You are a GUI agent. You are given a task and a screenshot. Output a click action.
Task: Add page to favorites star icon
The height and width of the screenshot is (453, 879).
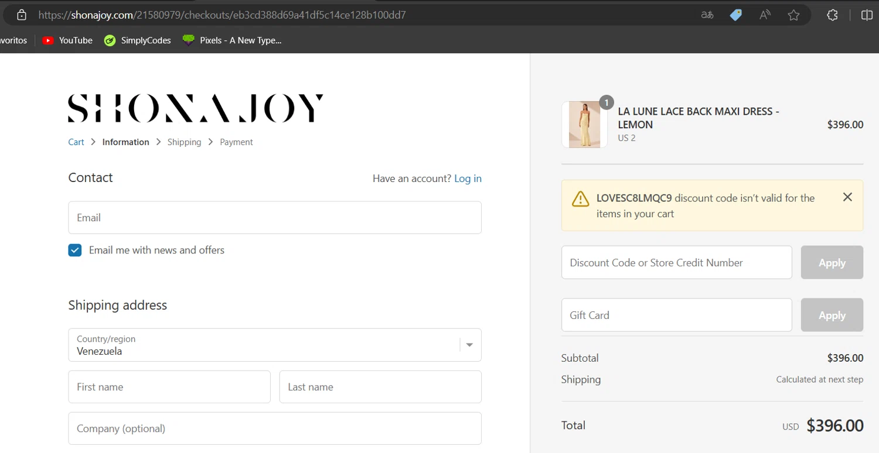(x=793, y=15)
